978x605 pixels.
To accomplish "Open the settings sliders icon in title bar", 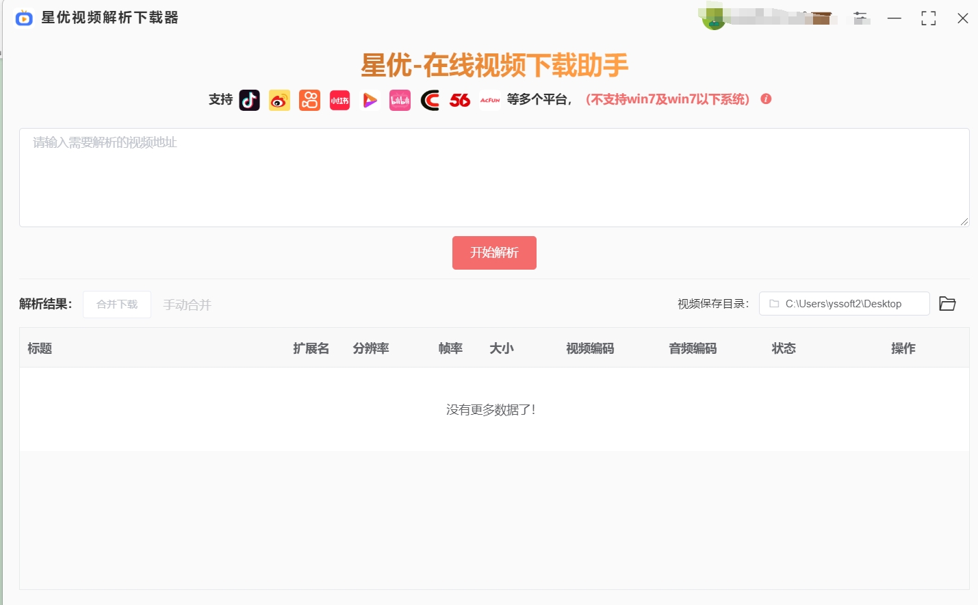I will 860,18.
